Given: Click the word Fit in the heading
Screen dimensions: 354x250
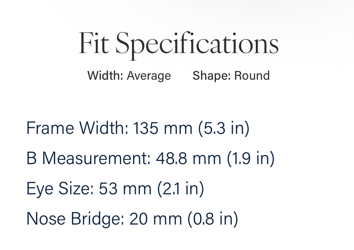Looking at the screenshot, I should 94,43.
